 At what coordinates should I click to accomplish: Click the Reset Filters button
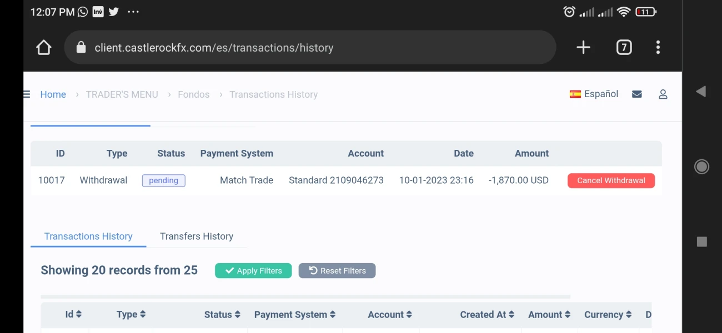[x=337, y=271]
